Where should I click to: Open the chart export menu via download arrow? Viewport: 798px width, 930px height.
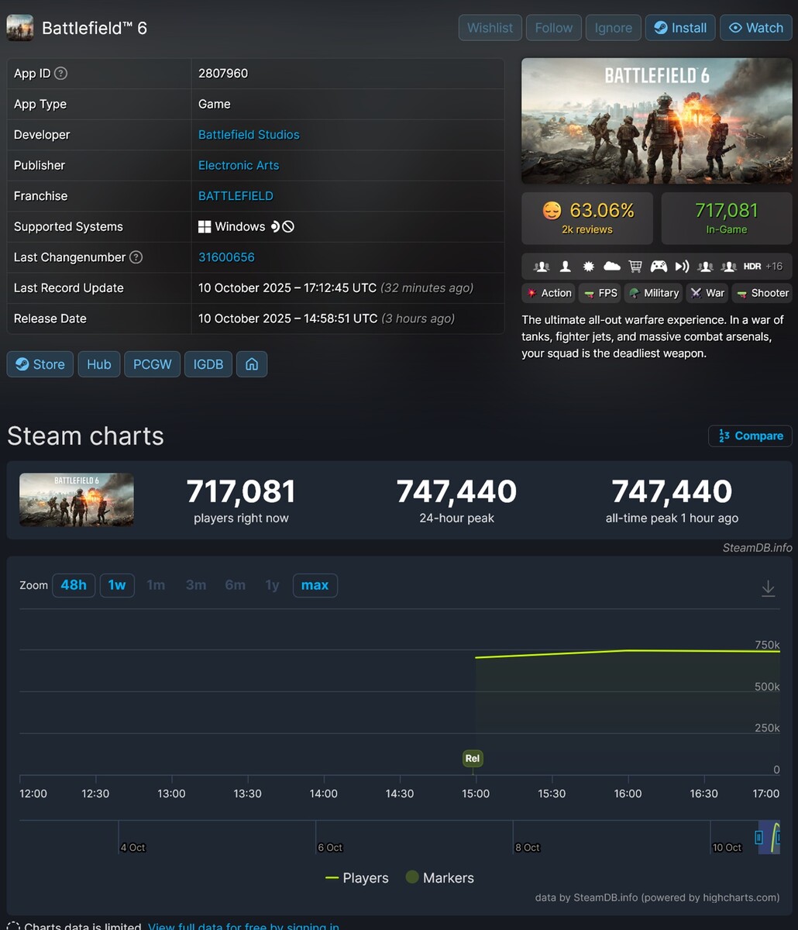pyautogui.click(x=768, y=587)
